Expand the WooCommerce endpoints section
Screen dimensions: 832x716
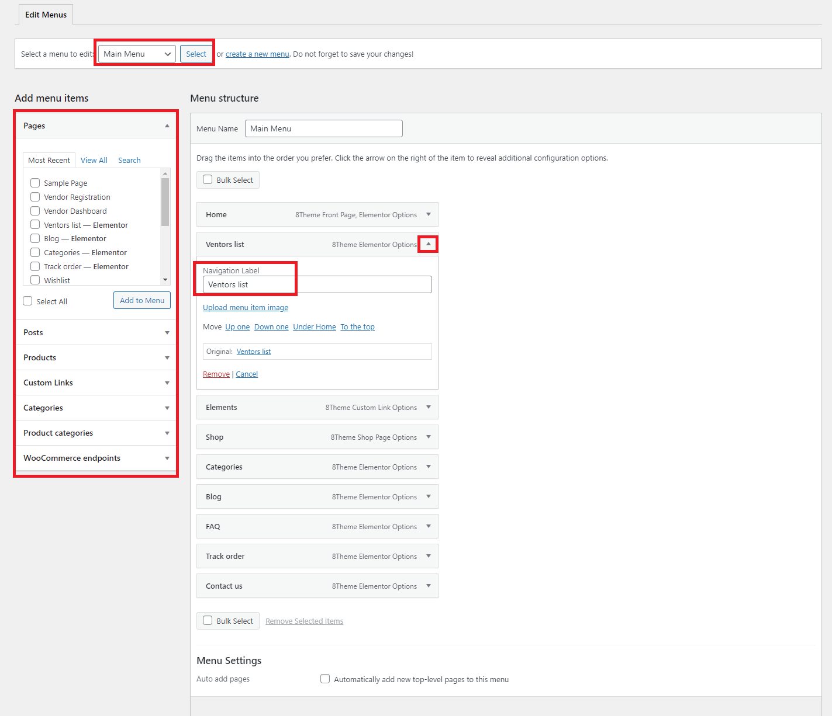pos(167,458)
